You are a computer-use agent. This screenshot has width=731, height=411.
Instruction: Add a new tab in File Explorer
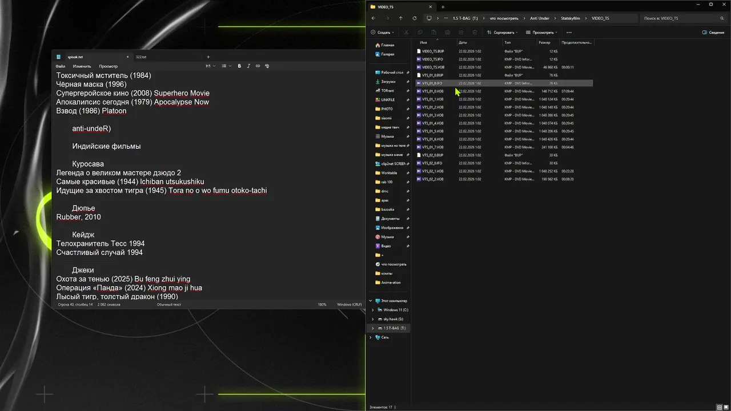(x=443, y=7)
